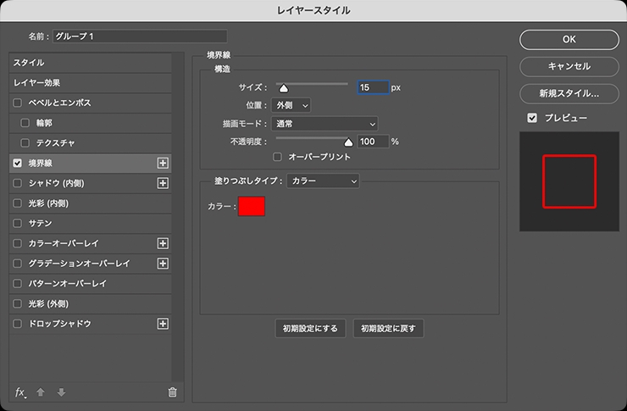Click plus icon beside カラーオーバーレイ

point(164,243)
